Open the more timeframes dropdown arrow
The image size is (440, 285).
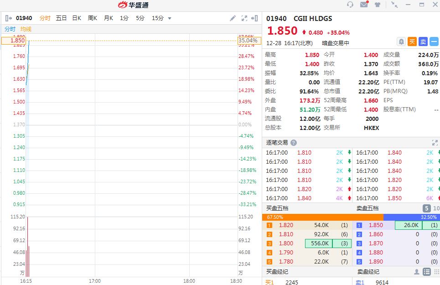click(x=170, y=18)
